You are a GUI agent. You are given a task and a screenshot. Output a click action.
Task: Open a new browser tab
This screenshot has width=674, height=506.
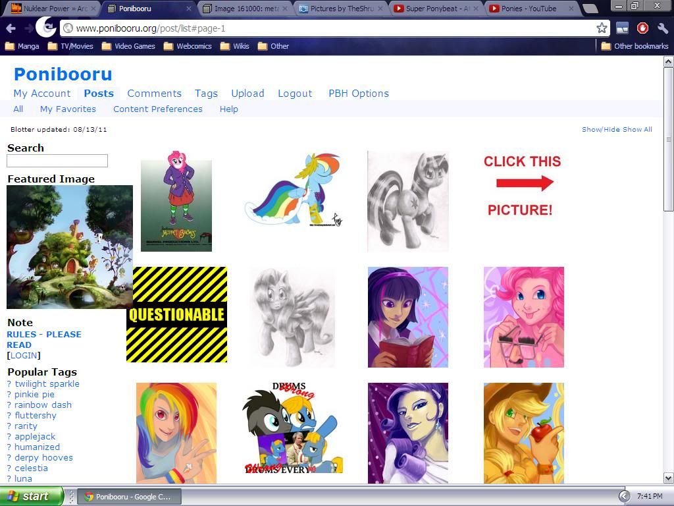click(x=590, y=9)
